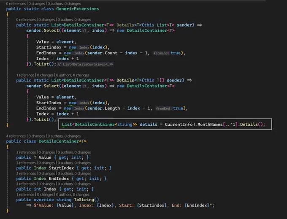Click the GenericExtensions class name

click(x=77, y=9)
